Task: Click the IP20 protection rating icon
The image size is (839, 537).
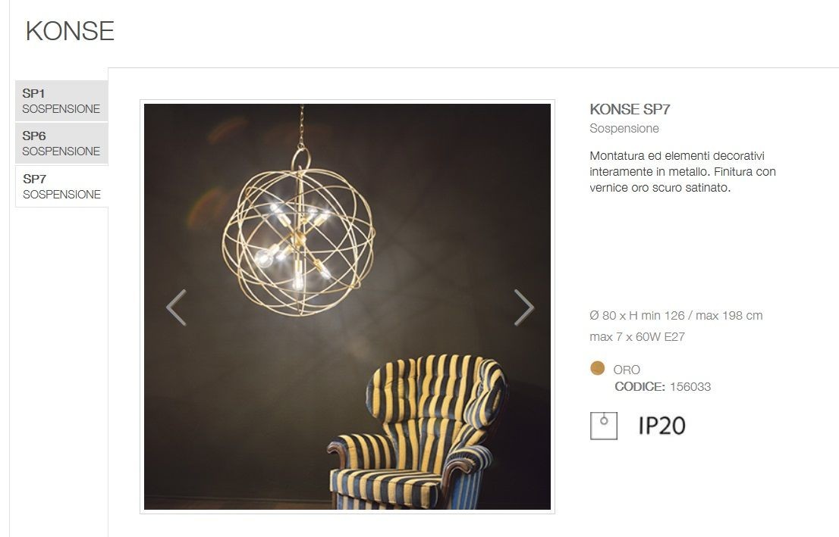Action: 661,426
